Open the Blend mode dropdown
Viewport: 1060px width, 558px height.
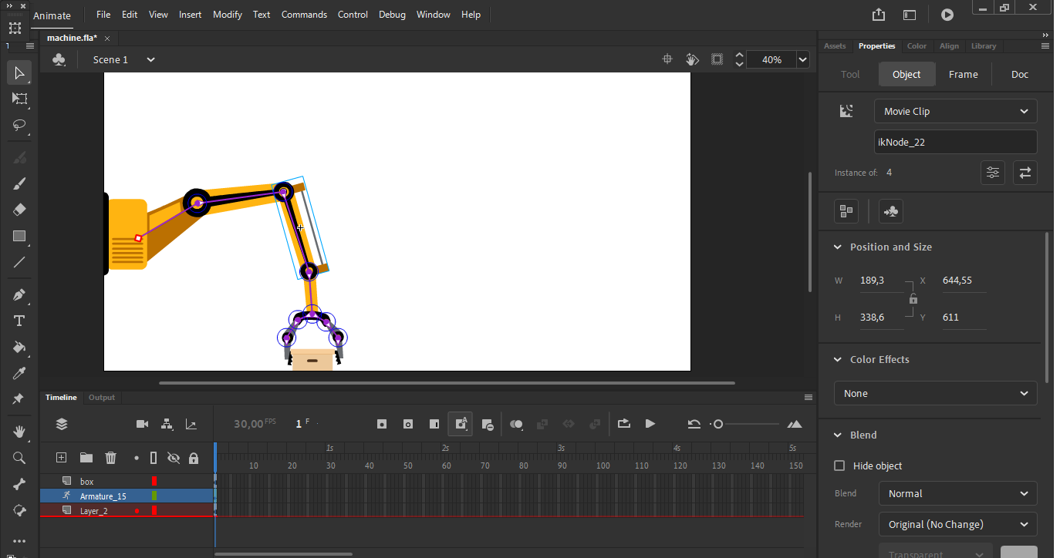(x=957, y=493)
